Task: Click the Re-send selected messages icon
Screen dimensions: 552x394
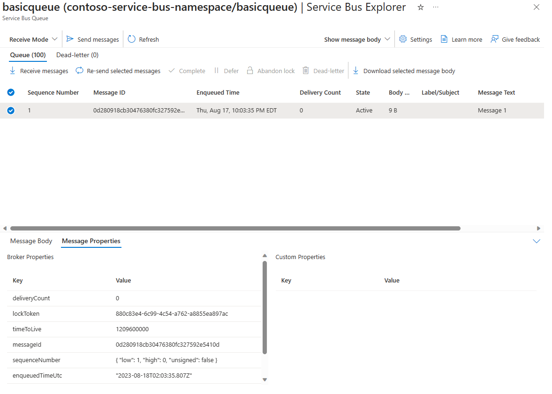Action: 80,71
